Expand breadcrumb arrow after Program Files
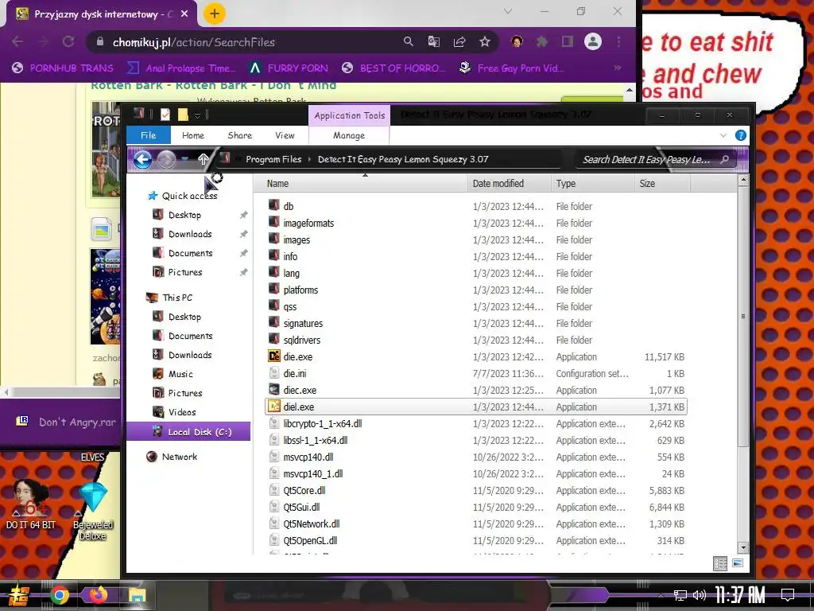Viewport: 814px width, 611px height. (309, 159)
